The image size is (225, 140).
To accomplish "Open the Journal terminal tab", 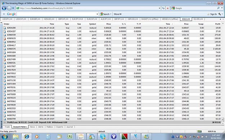I will (70, 127).
